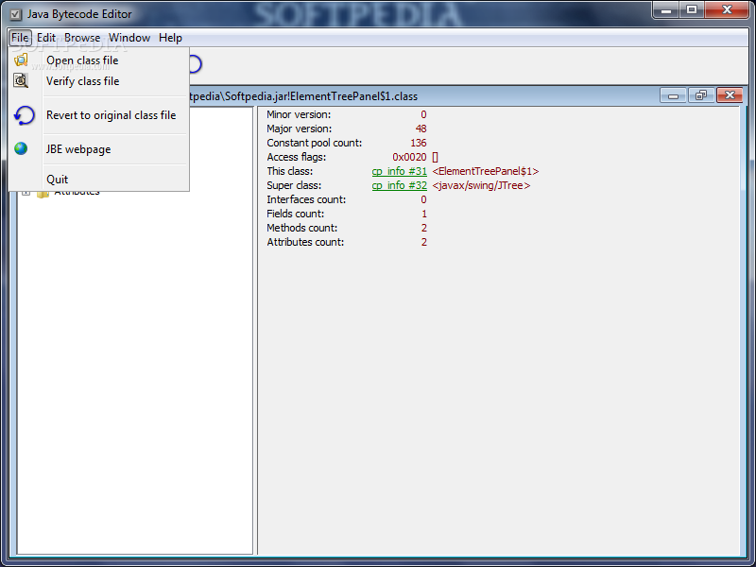Viewport: 756px width, 567px height.
Task: Open the Help menu
Action: pos(170,38)
